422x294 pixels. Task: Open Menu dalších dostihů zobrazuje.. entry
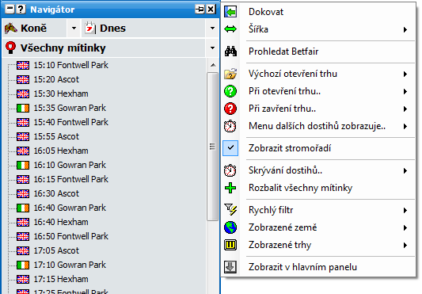click(x=318, y=126)
